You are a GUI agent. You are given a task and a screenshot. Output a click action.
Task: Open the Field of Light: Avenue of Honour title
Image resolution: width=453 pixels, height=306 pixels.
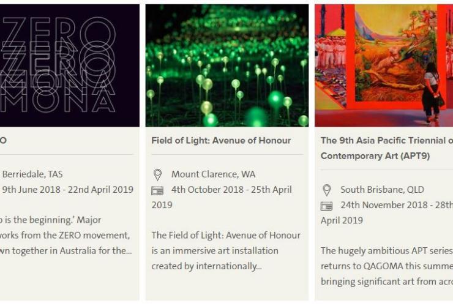(x=221, y=140)
